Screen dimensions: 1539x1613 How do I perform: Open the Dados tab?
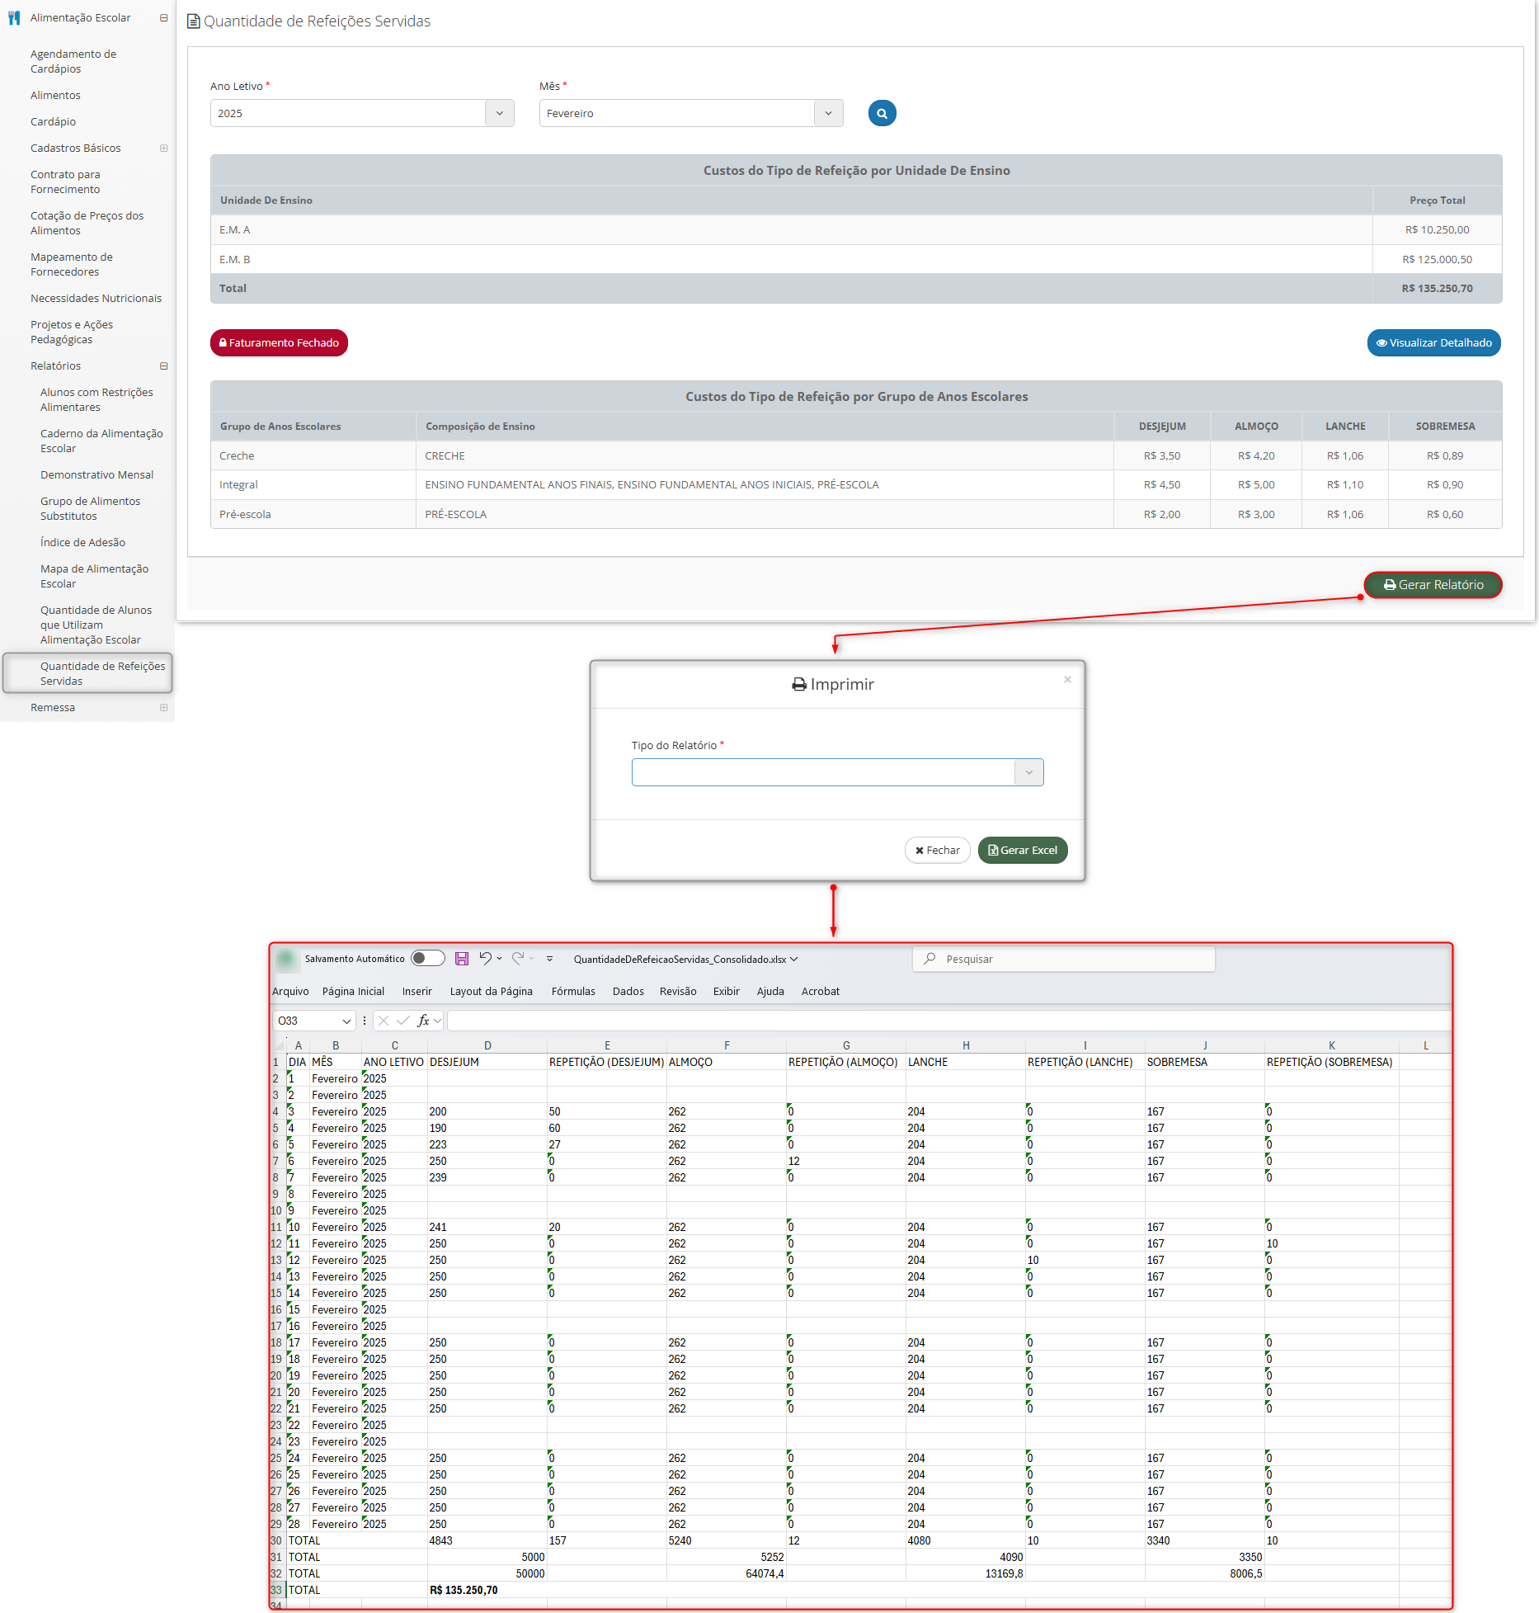point(628,991)
